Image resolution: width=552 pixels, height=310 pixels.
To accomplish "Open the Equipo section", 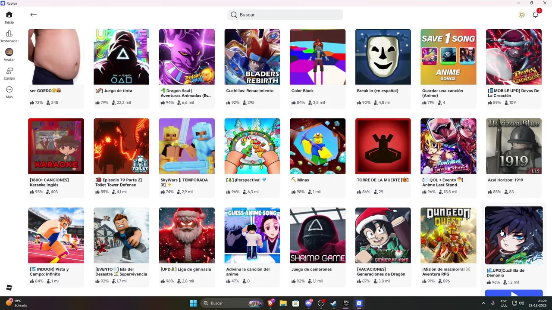I will click(x=9, y=73).
